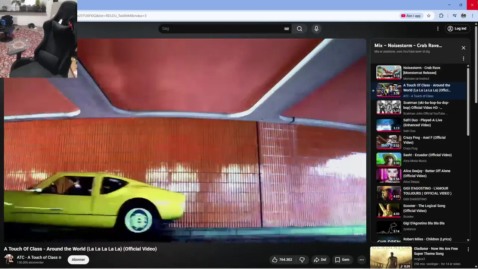
Task: Open ATC channel avatar
Action: coord(9,259)
